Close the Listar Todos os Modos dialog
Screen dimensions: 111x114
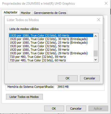(x=99, y=20)
